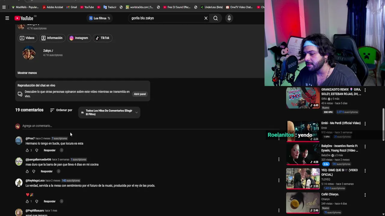Open the YouTube hamburger guide menu
The height and width of the screenshot is (216, 385).
(x=7, y=18)
